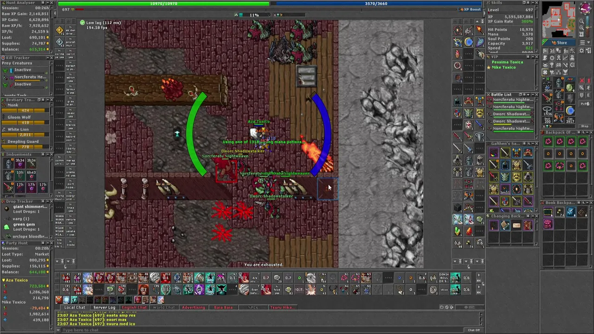Viewport: 594px width, 334px height.
Task: Open the NPCs chat tab
Action: (x=253, y=307)
